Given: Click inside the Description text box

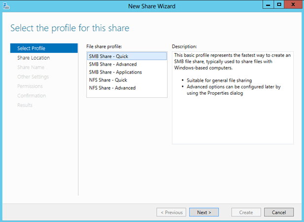Looking at the screenshot, I should click(232, 118).
